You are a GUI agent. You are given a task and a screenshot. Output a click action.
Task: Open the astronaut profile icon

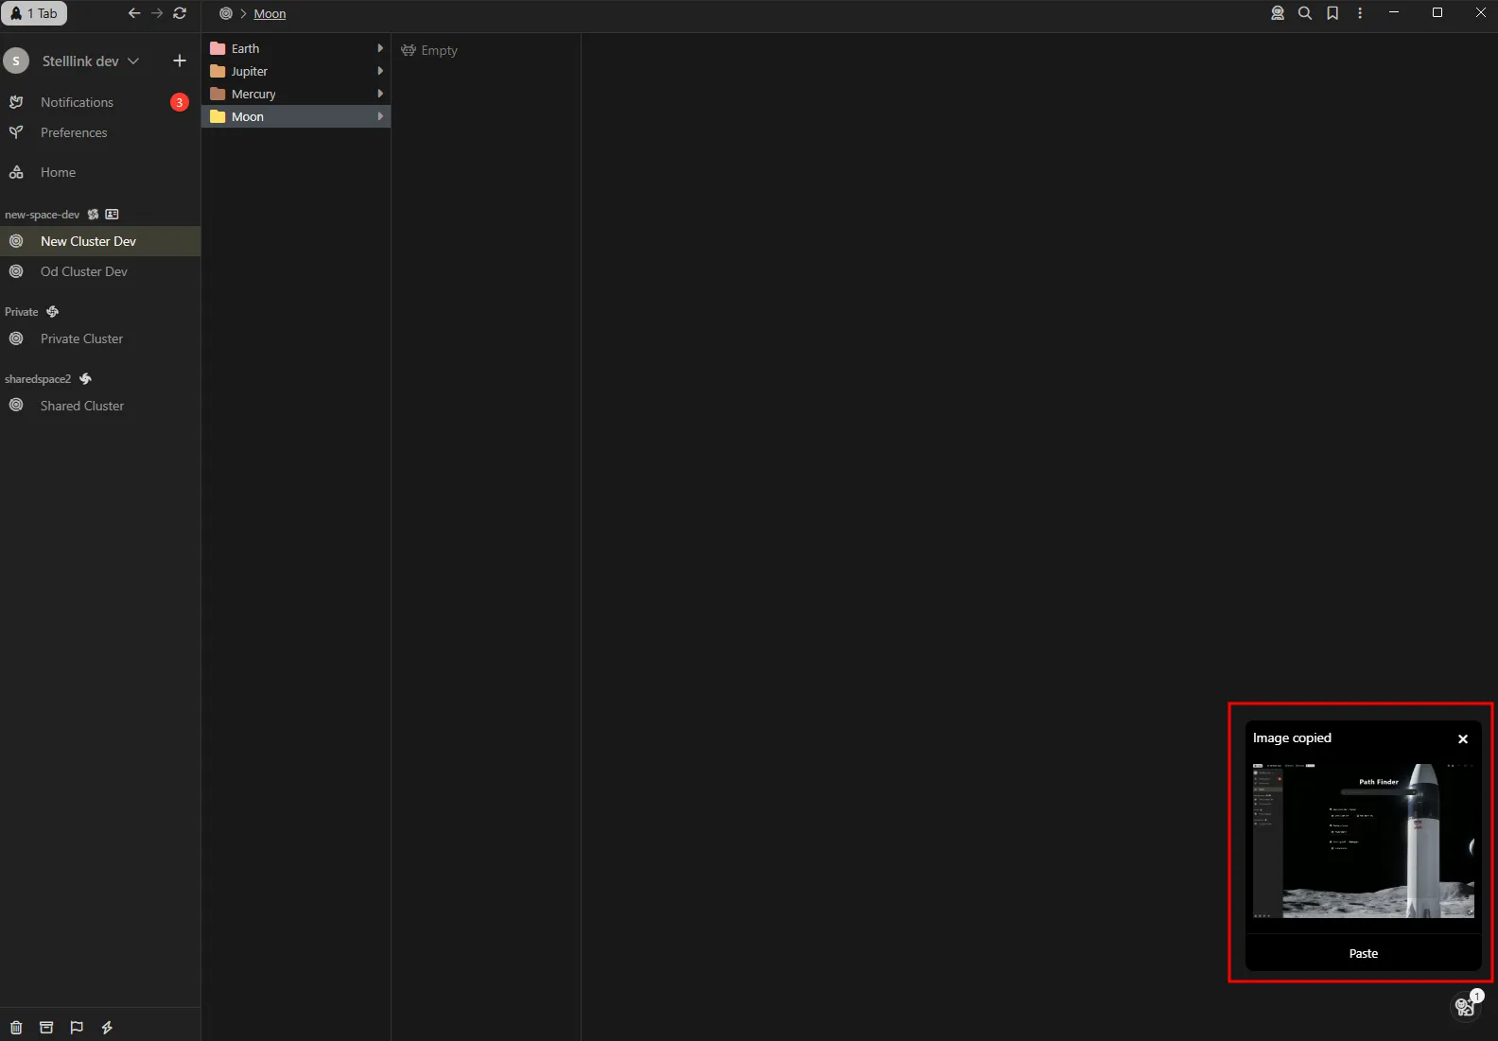point(1278,13)
